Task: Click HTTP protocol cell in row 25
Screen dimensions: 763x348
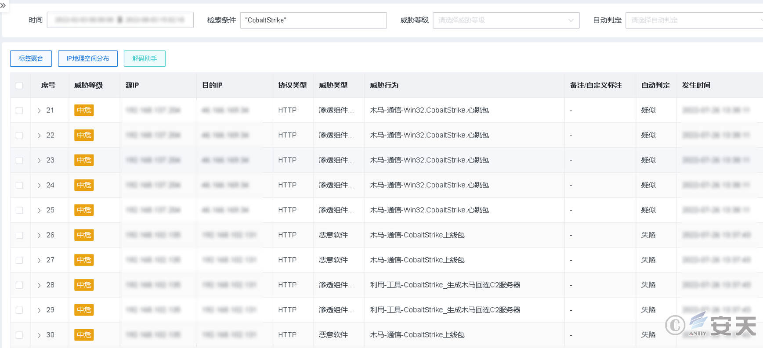Action: tap(287, 210)
